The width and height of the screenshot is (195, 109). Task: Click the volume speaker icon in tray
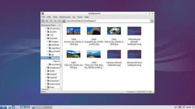[x=176, y=107]
